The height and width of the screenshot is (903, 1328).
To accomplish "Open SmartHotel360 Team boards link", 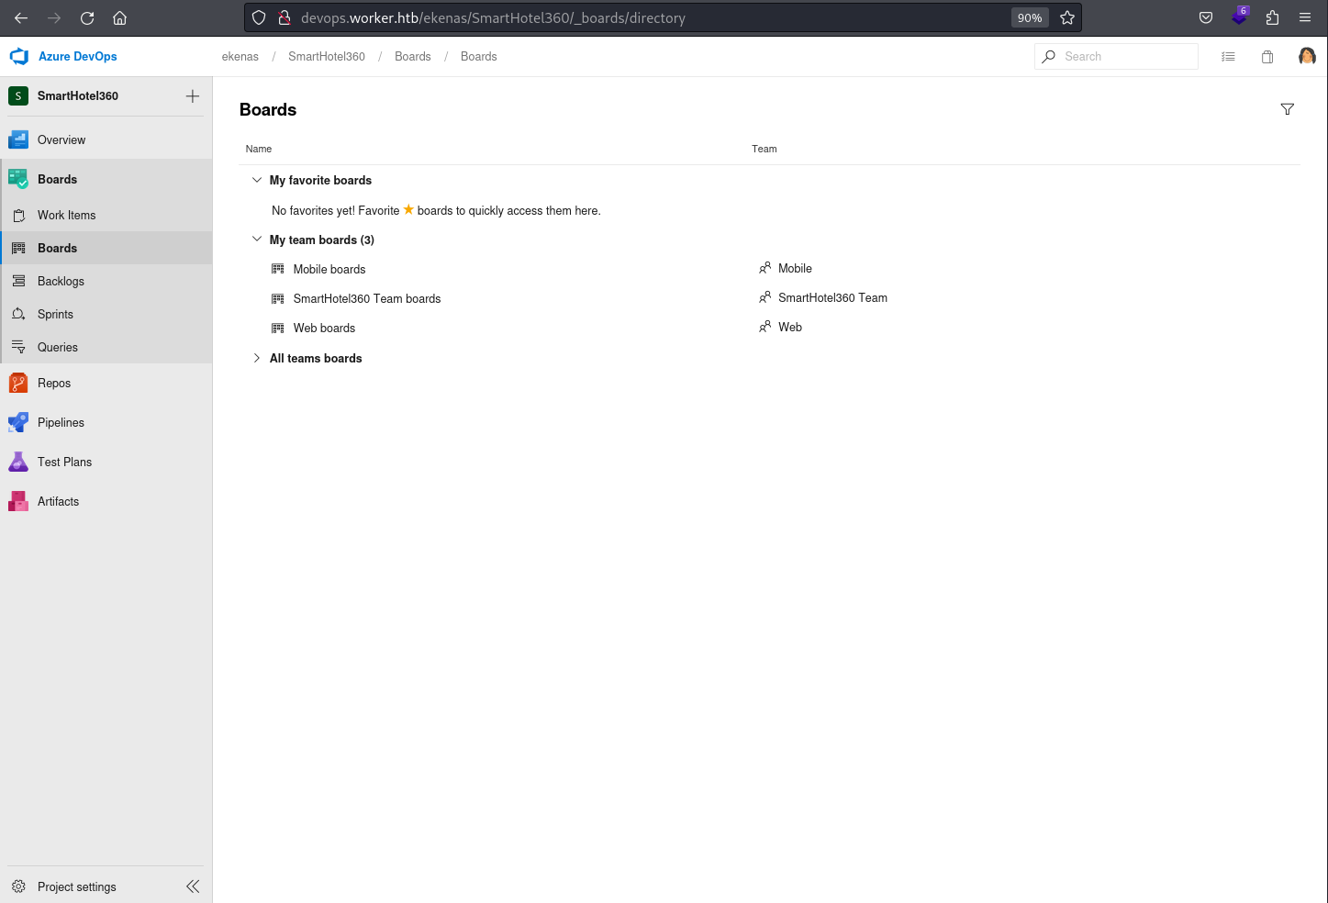I will pos(367,298).
